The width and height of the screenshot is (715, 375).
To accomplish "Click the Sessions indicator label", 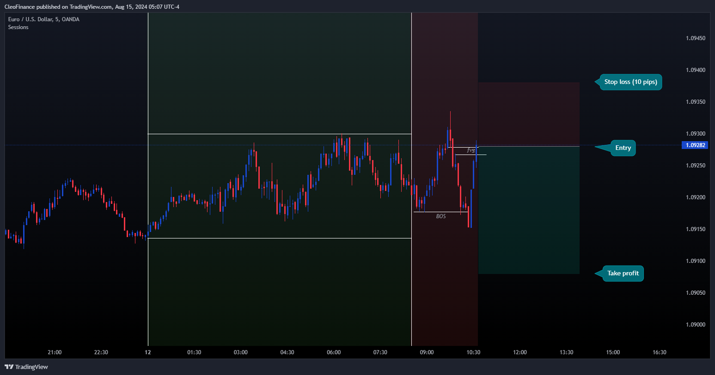I will [18, 27].
